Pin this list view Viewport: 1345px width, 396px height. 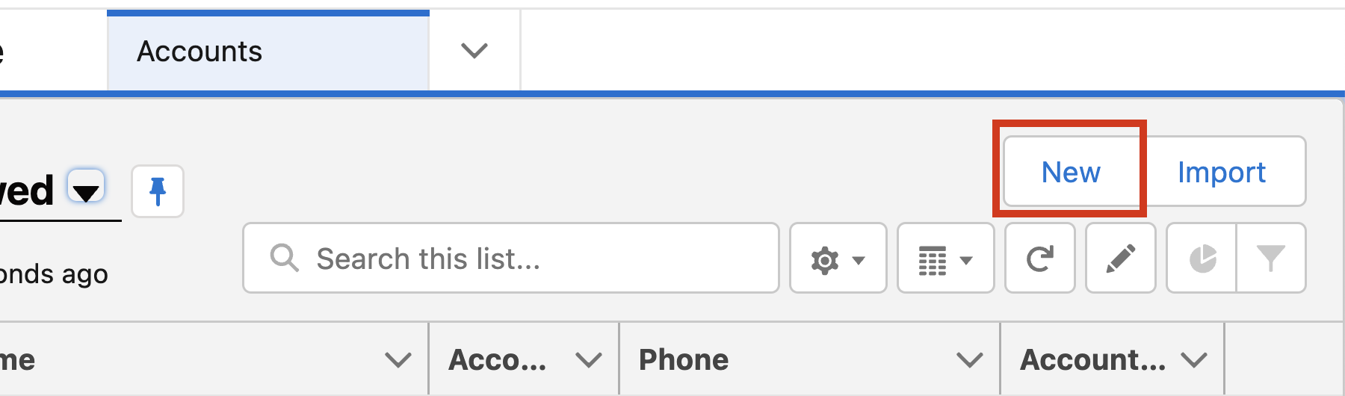pyautogui.click(x=157, y=191)
